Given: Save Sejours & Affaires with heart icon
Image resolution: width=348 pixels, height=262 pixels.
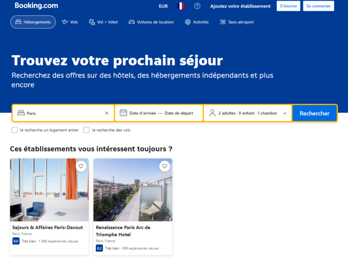Looking at the screenshot, I should pyautogui.click(x=81, y=166).
